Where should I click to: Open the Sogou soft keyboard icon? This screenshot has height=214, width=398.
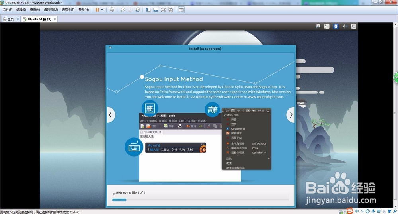tap(378, 211)
